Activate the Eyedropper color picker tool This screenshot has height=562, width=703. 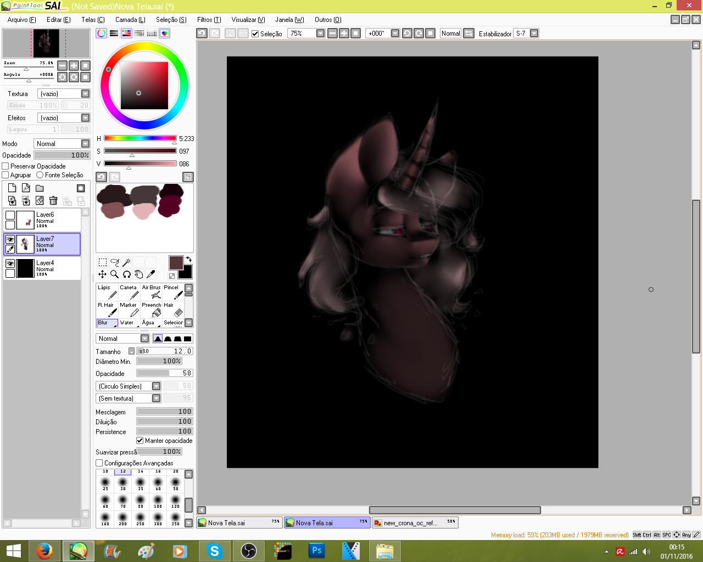coord(150,274)
